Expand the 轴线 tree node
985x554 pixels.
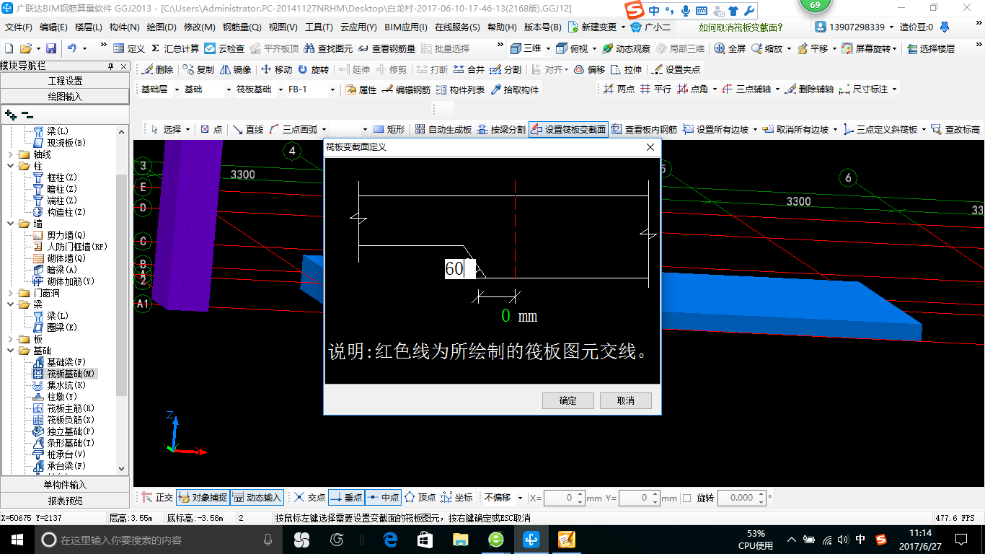[x=10, y=154]
